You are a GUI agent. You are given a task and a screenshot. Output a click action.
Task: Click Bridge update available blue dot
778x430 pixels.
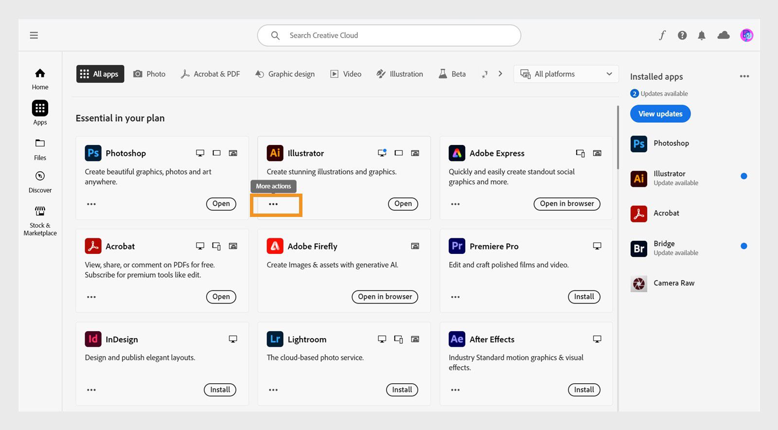coord(743,246)
